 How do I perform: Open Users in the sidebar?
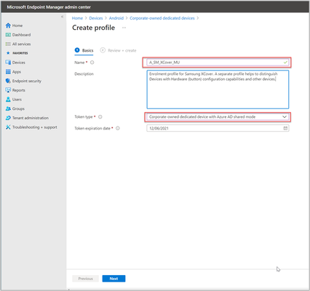(14, 99)
